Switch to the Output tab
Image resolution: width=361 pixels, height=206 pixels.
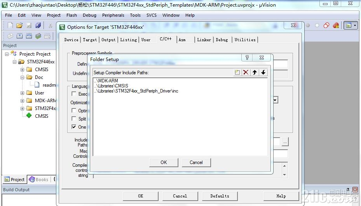(x=108, y=40)
